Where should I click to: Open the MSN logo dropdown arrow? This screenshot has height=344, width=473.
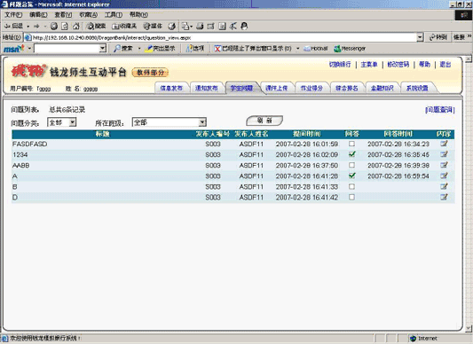pos(29,48)
